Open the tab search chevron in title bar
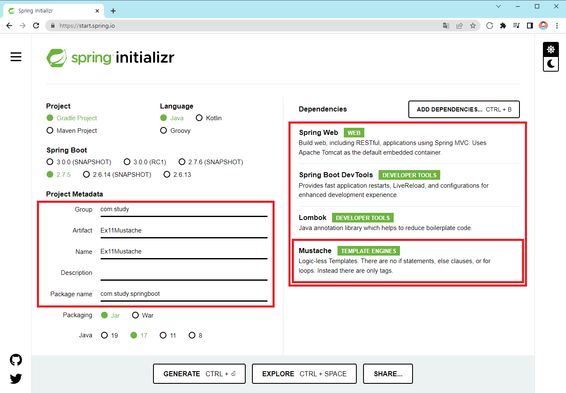The image size is (566, 393). coord(498,6)
